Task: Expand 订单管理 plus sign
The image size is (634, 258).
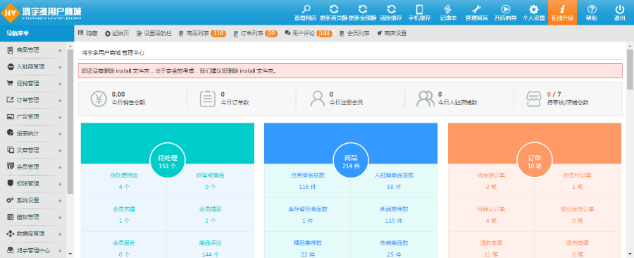Action: (60, 101)
